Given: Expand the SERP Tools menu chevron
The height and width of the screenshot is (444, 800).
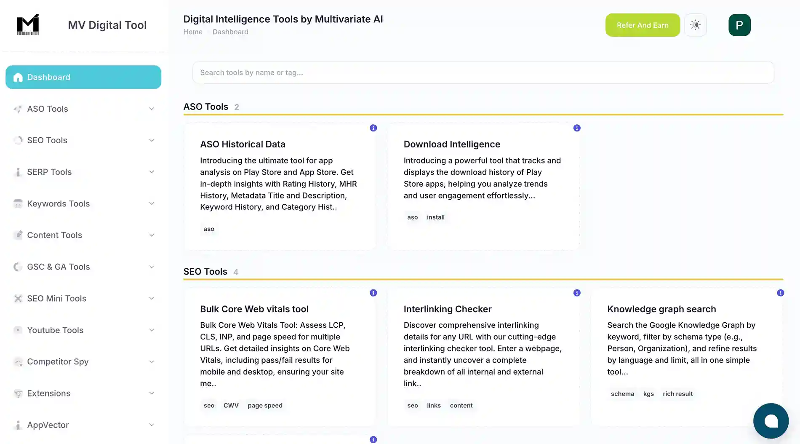Looking at the screenshot, I should coord(152,172).
